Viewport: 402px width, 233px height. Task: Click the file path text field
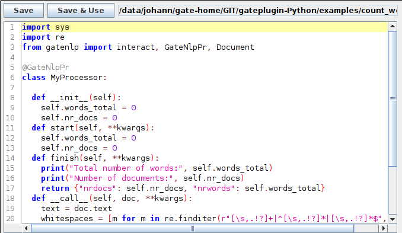(x=258, y=11)
